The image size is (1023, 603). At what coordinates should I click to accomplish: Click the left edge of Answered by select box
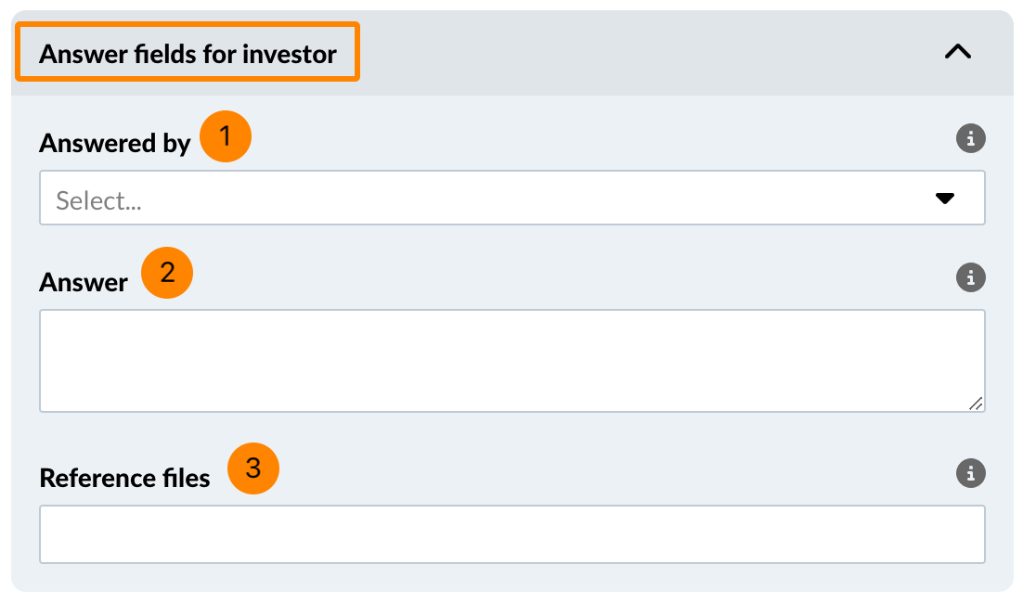pyautogui.click(x=42, y=199)
